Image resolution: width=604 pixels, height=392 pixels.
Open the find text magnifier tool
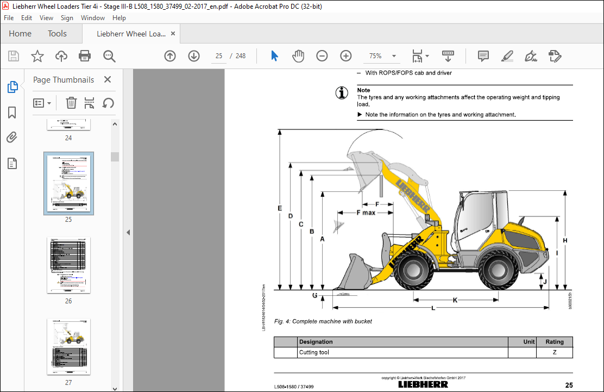[109, 56]
